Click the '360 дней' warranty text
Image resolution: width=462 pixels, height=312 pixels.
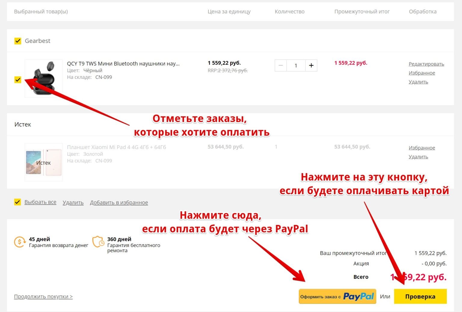pyautogui.click(x=119, y=239)
